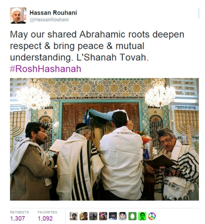Click the RETWEETS label
205x224 pixels.
(x=19, y=212)
